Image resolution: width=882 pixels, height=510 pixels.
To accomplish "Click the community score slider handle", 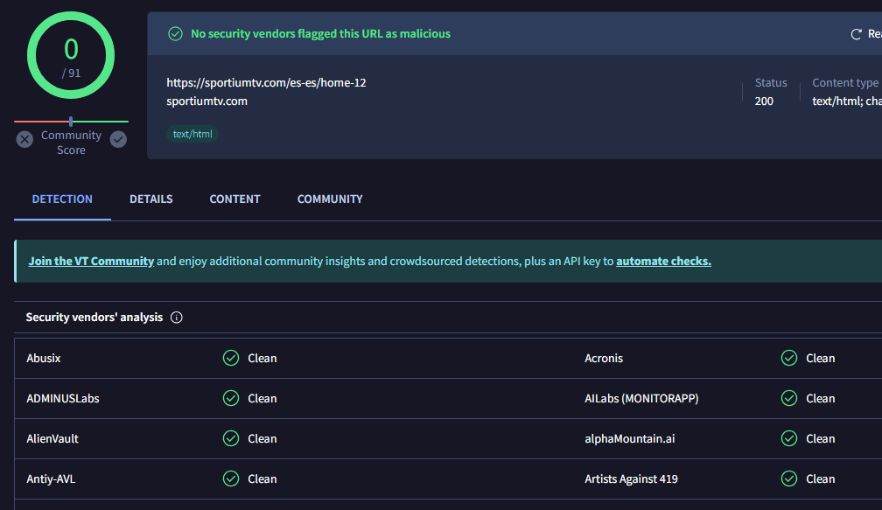I will click(71, 121).
